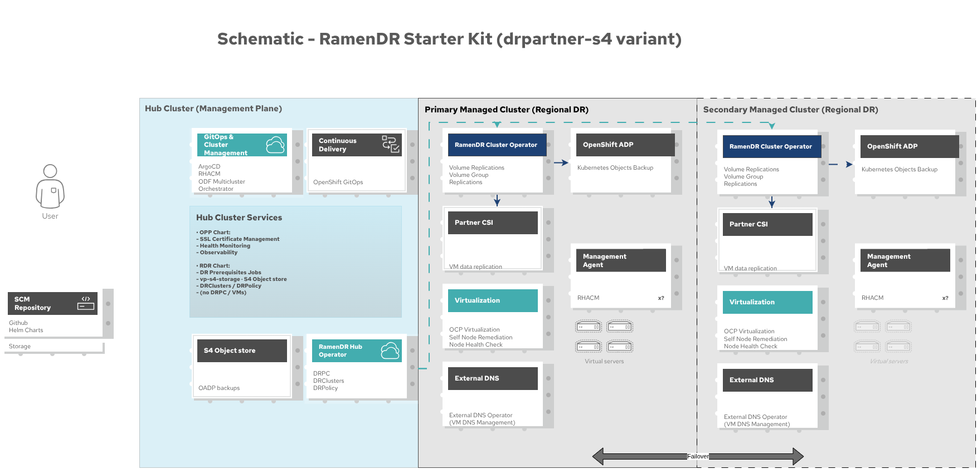The width and height of the screenshot is (977, 469).
Task: Click Secondary cluster 'Management Agent' header
Action: tap(905, 260)
